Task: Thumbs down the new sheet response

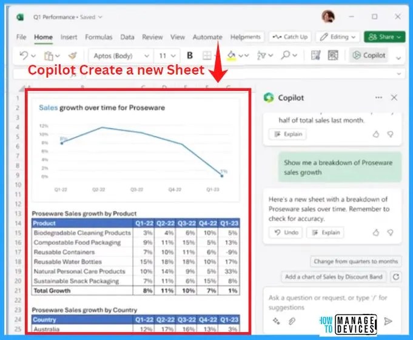Action: 391,232
